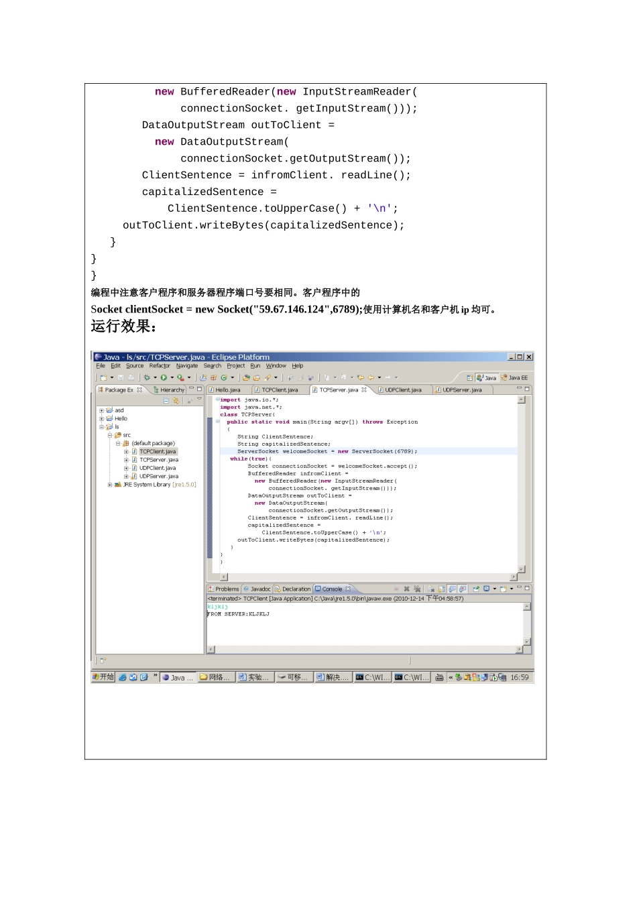
Task: Click the green Run button in toolbar
Action: click(x=164, y=377)
